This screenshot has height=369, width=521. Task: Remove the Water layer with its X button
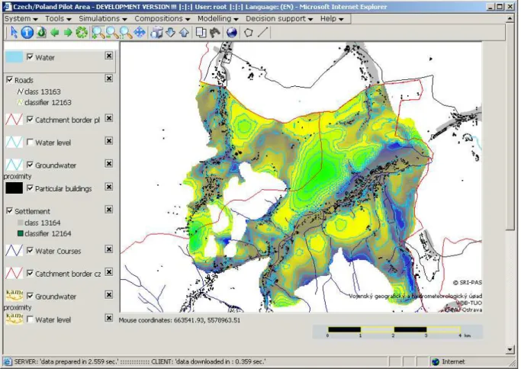109,56
